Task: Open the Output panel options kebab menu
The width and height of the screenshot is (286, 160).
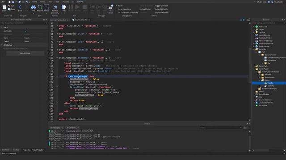Action: click(249, 128)
